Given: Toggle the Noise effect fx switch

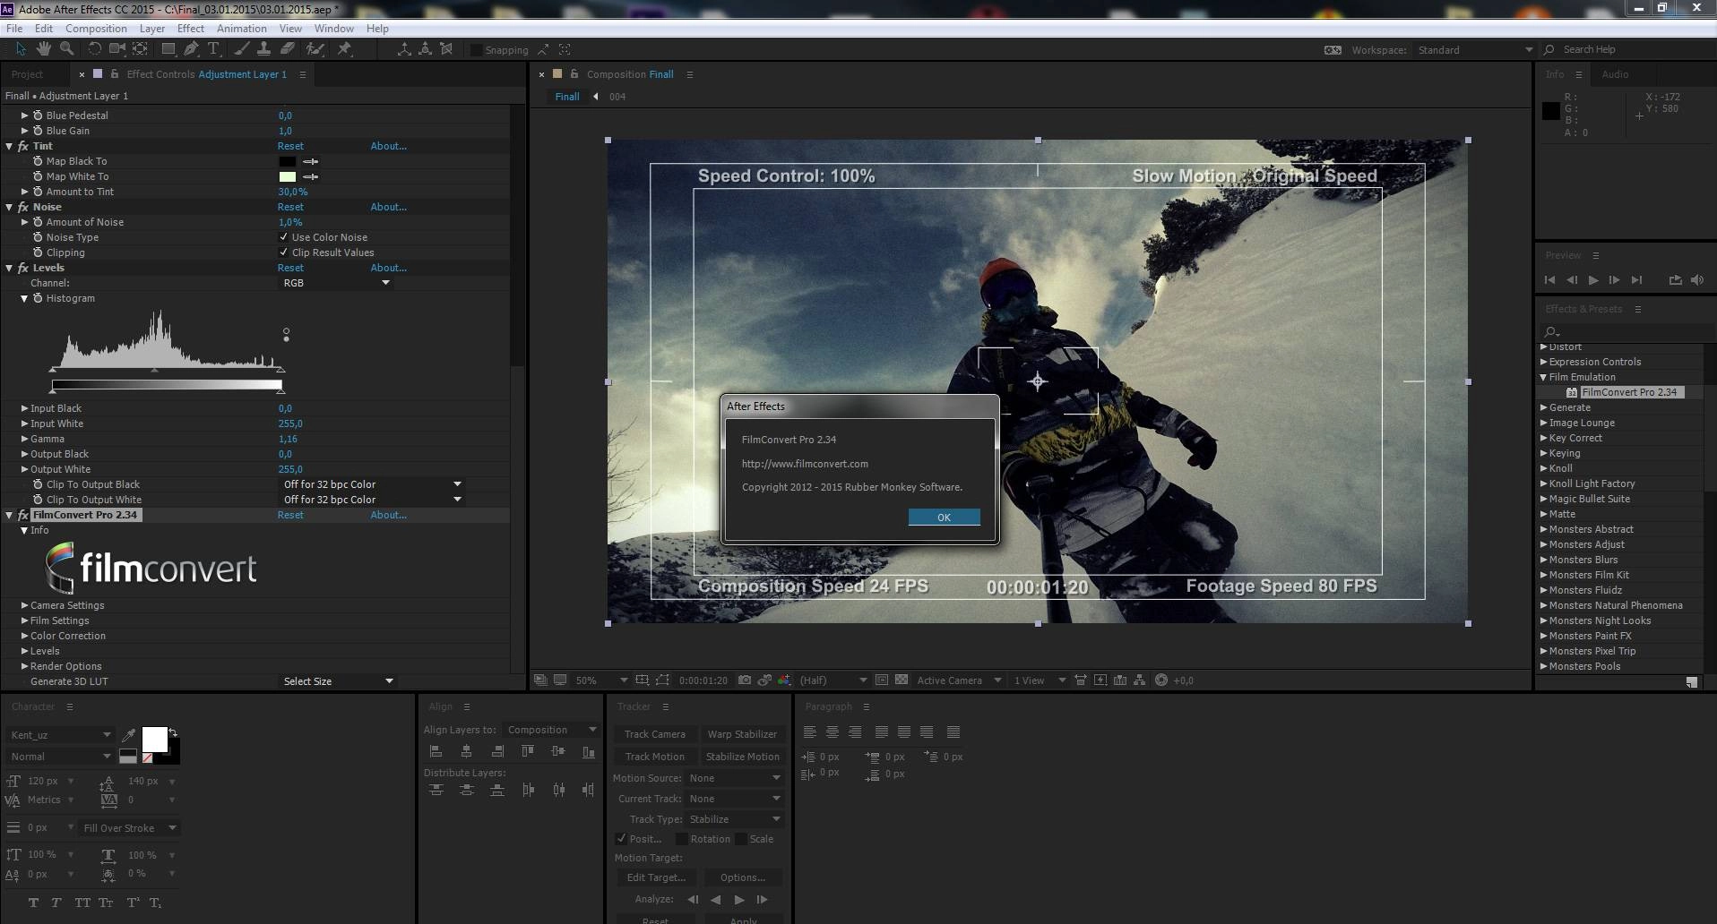Looking at the screenshot, I should [x=23, y=207].
